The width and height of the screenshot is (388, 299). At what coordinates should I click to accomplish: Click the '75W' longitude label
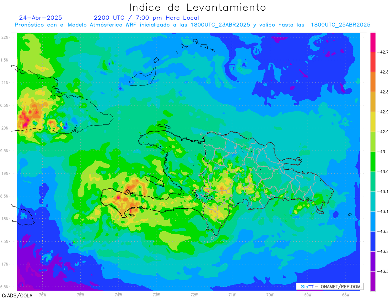click(81, 294)
